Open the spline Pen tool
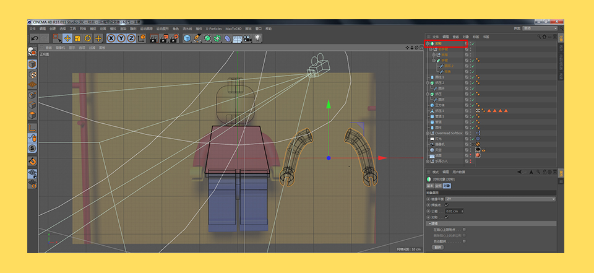594x273 pixels. pyautogui.click(x=197, y=38)
